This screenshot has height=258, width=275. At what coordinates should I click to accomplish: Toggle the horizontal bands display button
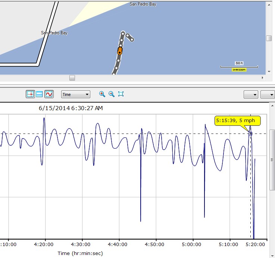point(40,94)
